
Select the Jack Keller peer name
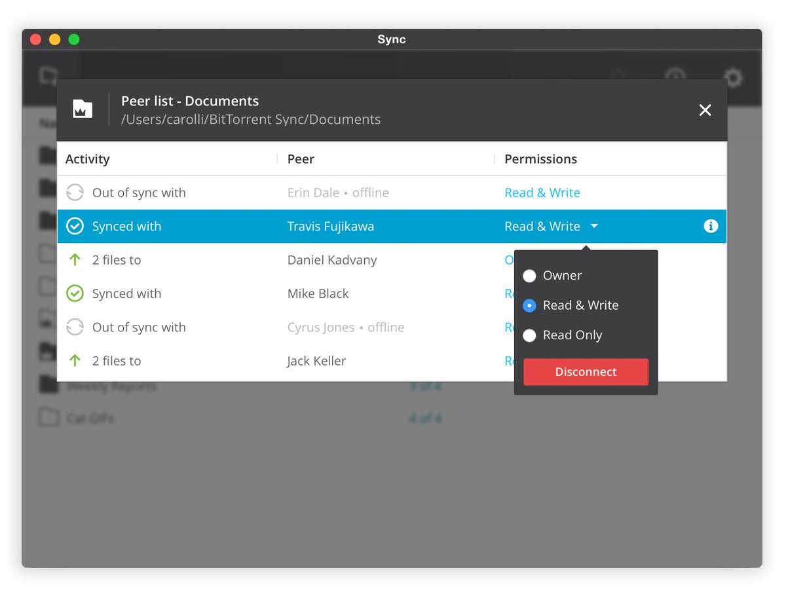point(316,361)
